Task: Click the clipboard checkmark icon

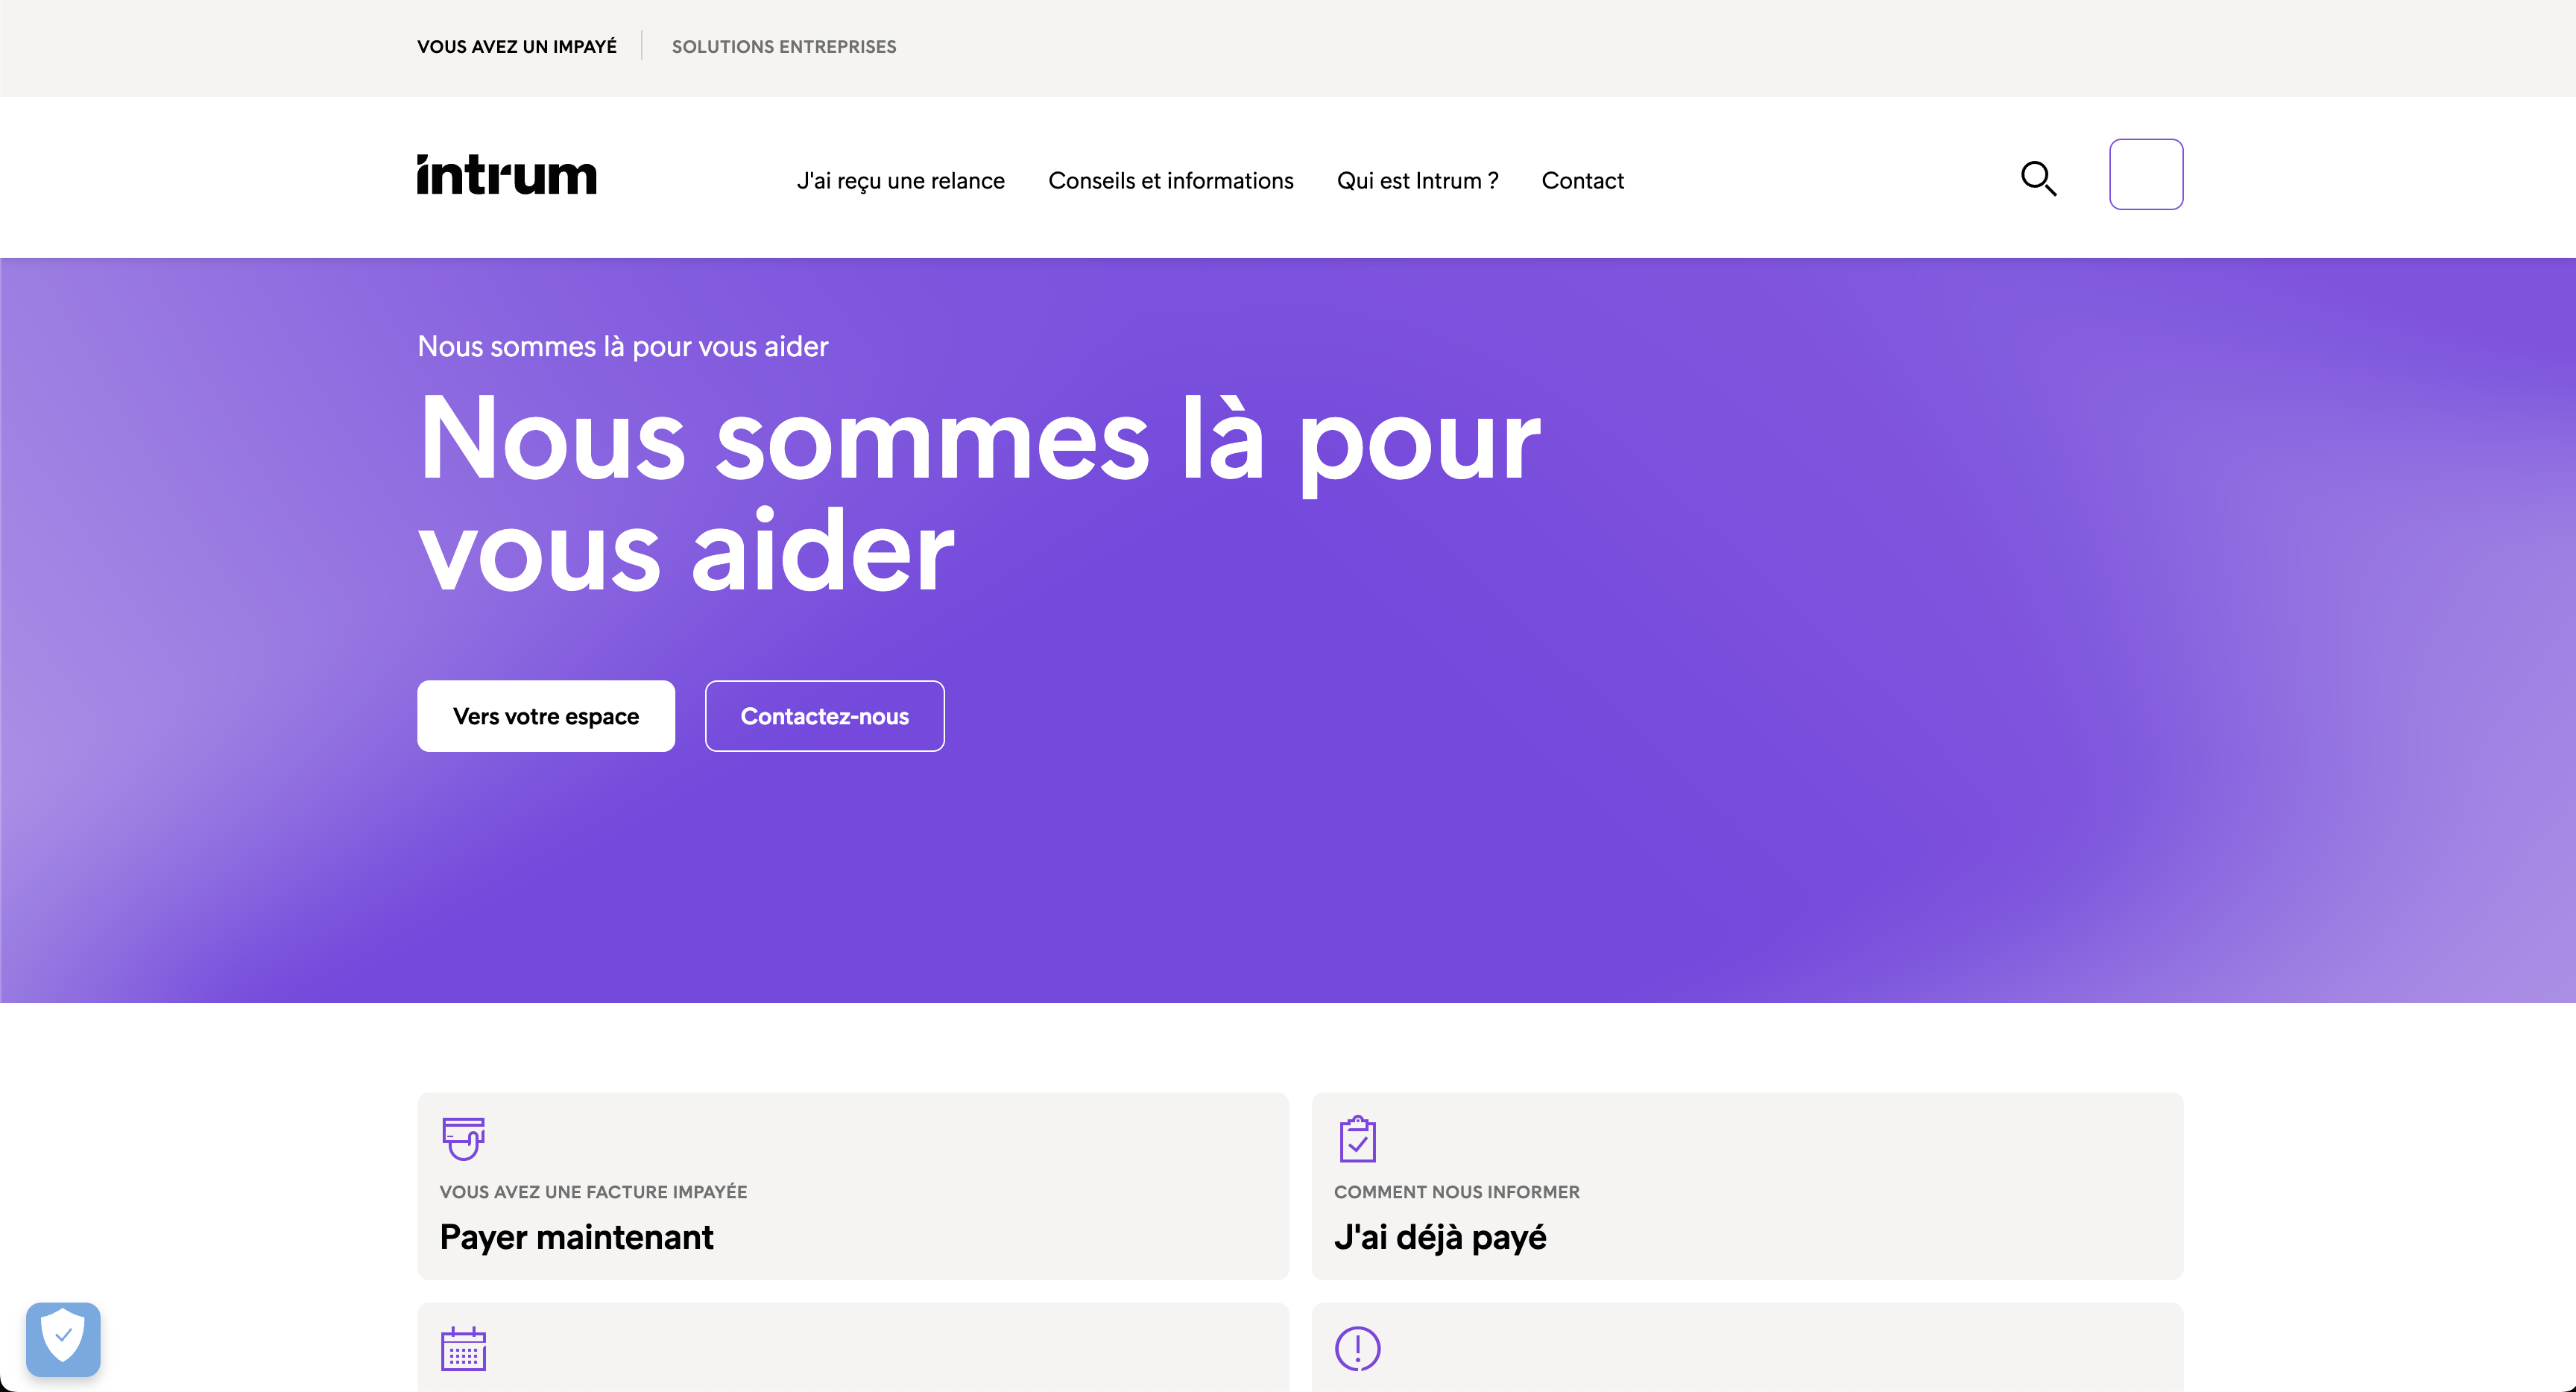Action: 1357,1139
